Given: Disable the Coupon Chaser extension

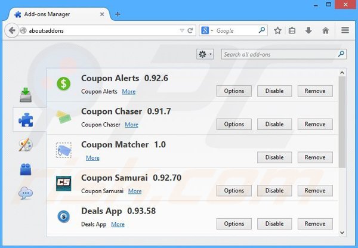Looking at the screenshot, I should (274, 125).
